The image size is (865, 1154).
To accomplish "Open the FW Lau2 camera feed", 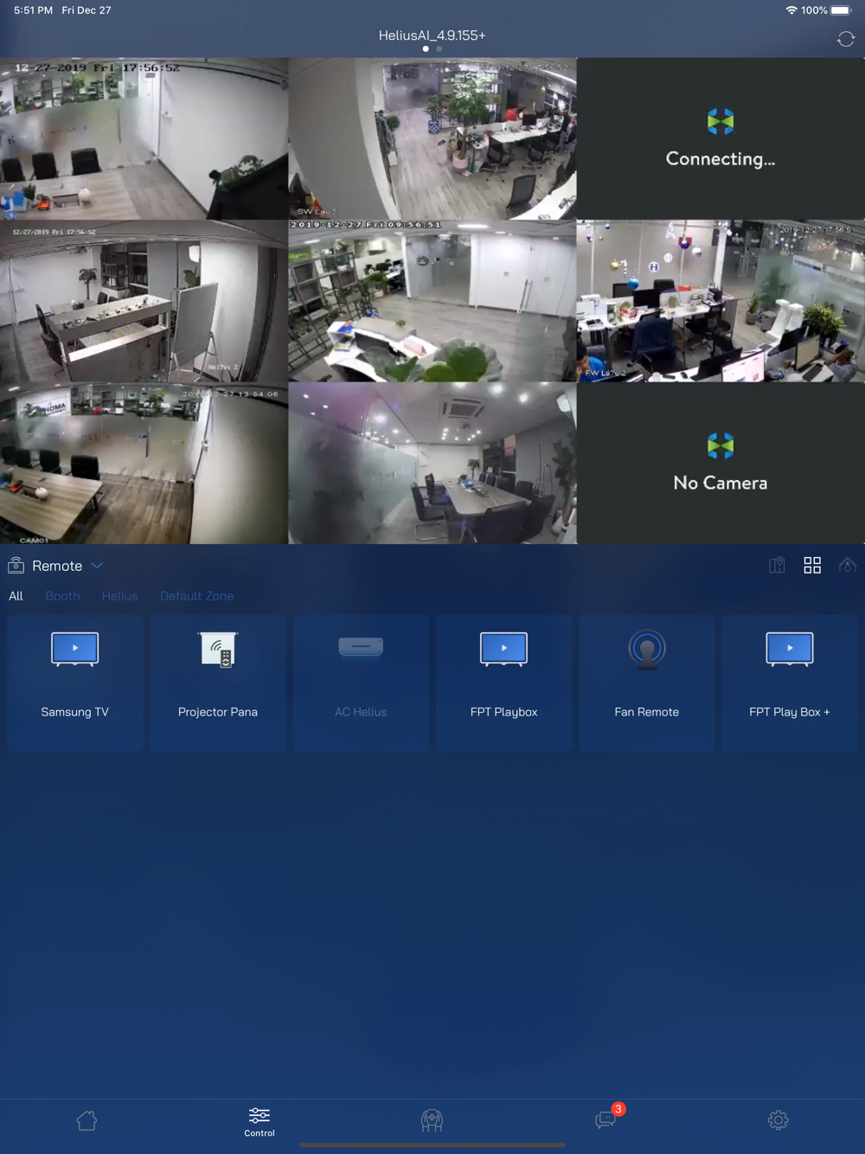I will click(x=721, y=301).
